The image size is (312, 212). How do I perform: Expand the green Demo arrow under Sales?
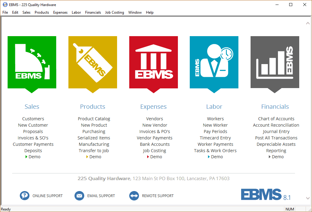coord(26,157)
